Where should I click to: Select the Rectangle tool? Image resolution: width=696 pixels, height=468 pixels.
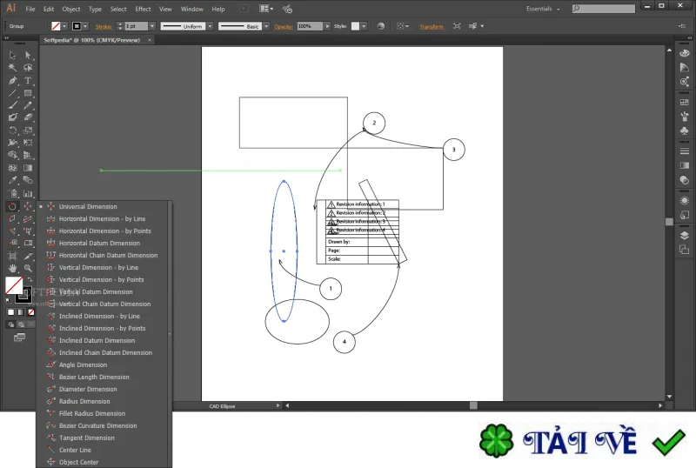coord(28,93)
